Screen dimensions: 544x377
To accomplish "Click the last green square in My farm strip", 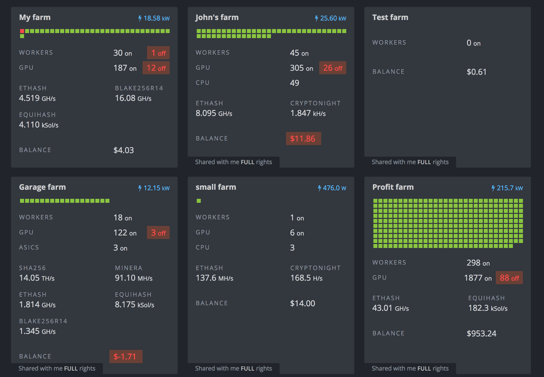I will click(x=168, y=31).
